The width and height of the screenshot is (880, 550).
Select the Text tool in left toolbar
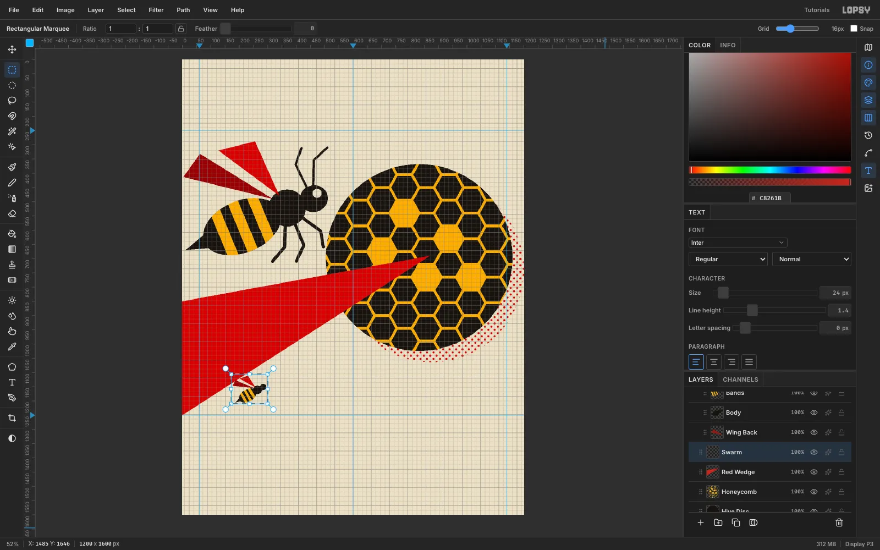12,382
